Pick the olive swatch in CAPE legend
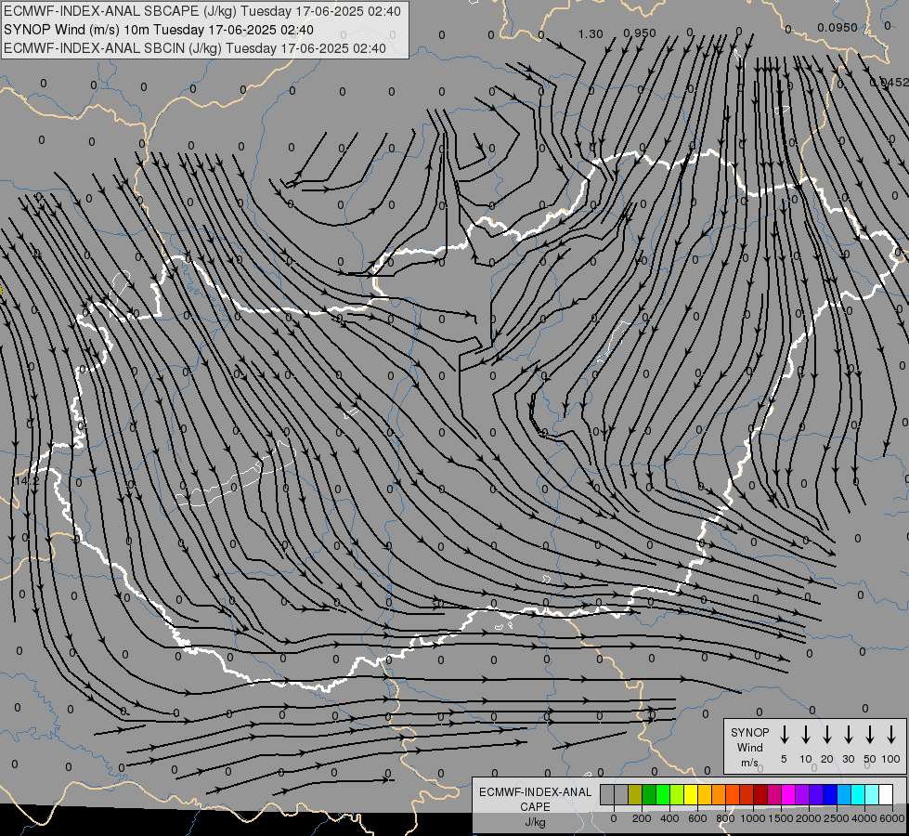 635,795
